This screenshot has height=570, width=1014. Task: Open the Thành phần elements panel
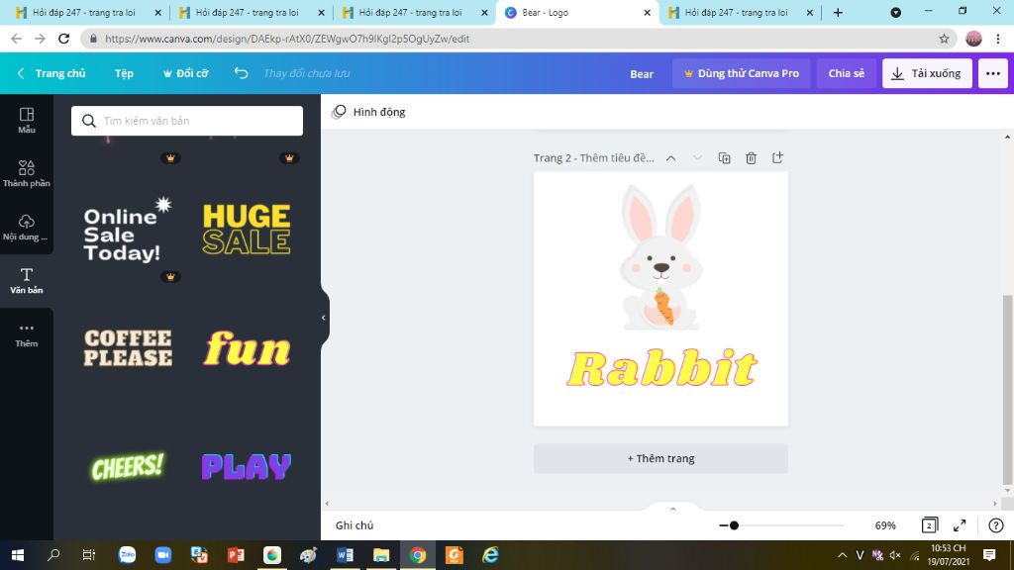tap(27, 173)
